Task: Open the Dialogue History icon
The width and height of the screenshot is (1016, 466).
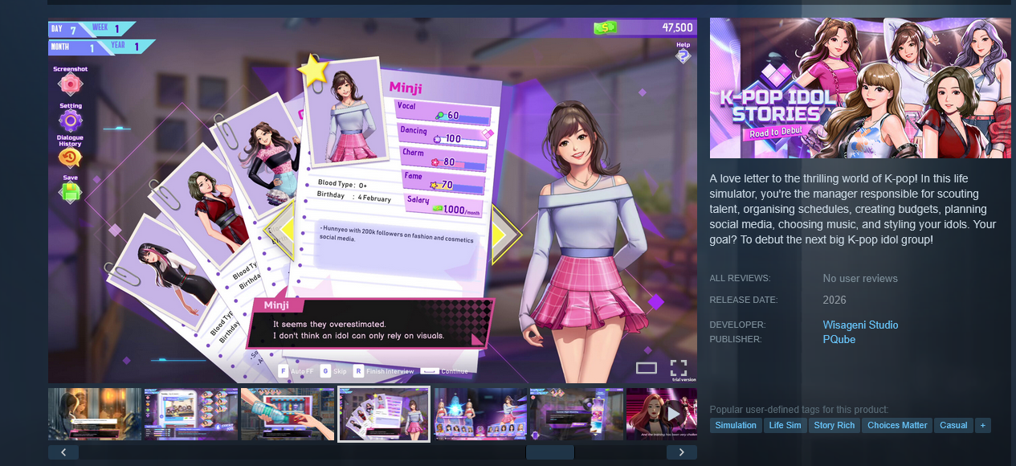Action: pyautogui.click(x=70, y=157)
